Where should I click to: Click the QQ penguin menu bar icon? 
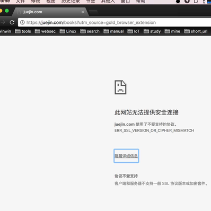click(178, 2)
